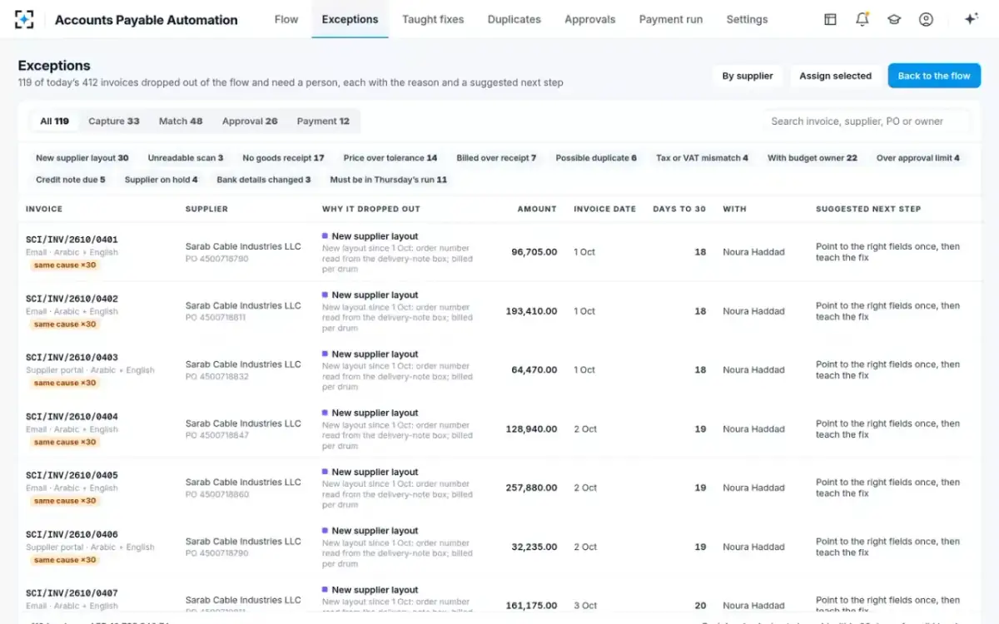Click the Assign selected button

[835, 76]
